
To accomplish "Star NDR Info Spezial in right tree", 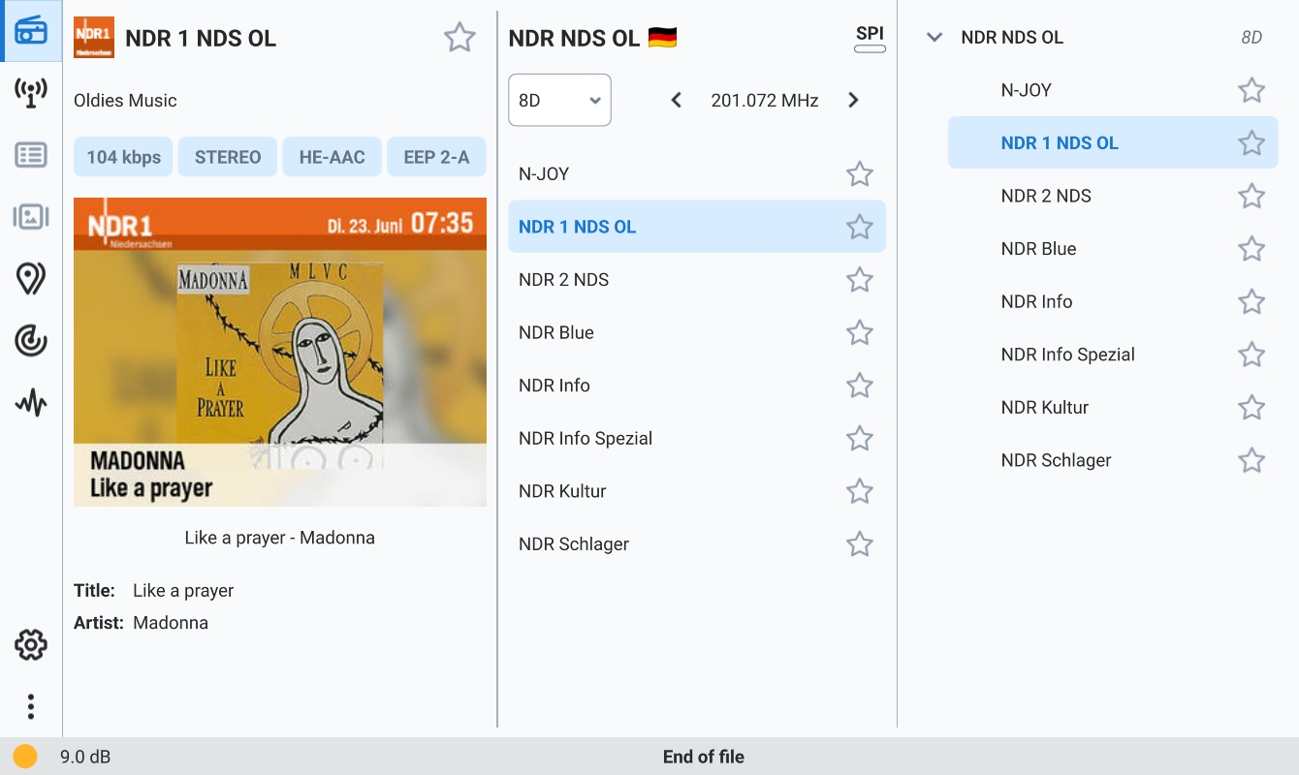I will (x=1251, y=355).
